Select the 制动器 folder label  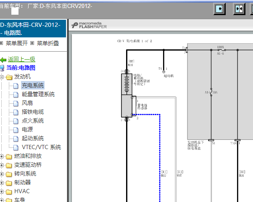[x=22, y=182]
